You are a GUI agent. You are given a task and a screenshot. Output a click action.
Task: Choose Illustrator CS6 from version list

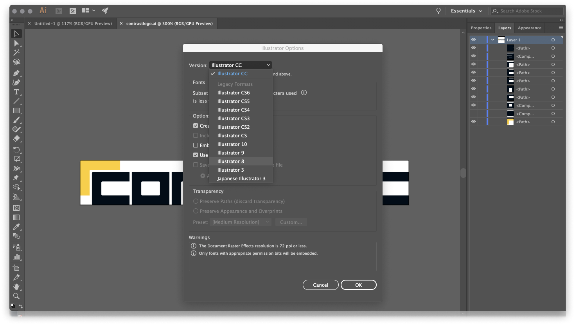click(x=241, y=93)
